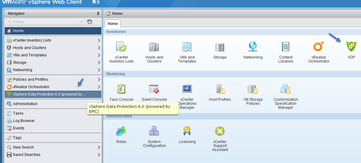Viewport: 361px width, 163px height.
Task: Open the vCenter Support Assistant icon
Action: click(220, 131)
